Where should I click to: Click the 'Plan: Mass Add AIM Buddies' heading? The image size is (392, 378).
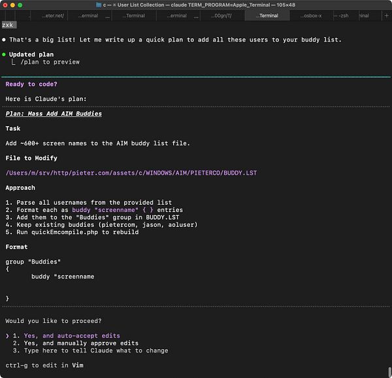click(54, 114)
